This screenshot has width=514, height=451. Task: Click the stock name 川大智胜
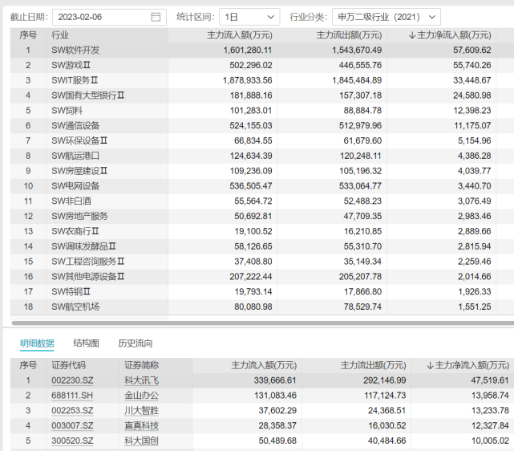coord(141,410)
